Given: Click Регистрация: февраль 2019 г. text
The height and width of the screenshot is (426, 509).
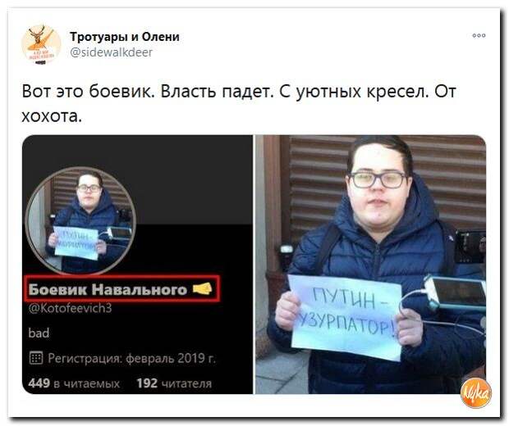Looking at the screenshot, I should tap(131, 358).
